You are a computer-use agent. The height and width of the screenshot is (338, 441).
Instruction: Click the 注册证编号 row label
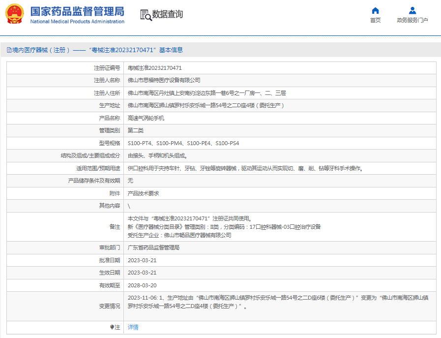point(107,68)
